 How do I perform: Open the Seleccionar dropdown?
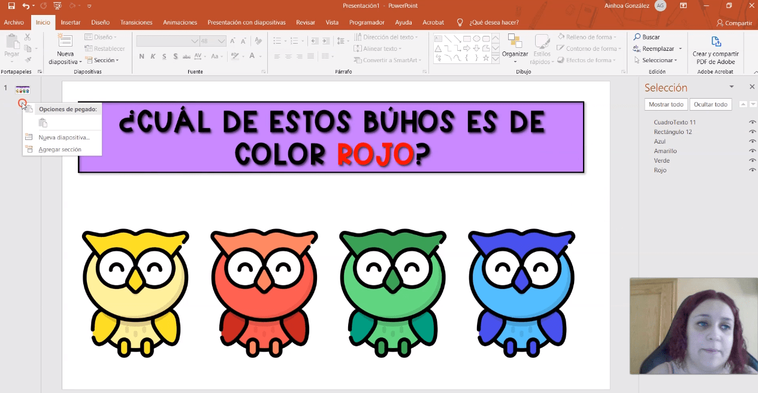pos(659,60)
